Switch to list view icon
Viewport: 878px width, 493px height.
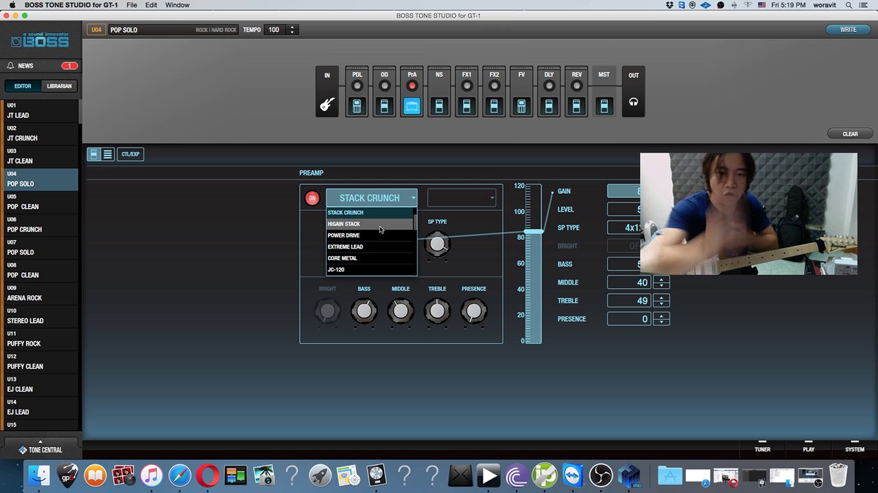(108, 154)
